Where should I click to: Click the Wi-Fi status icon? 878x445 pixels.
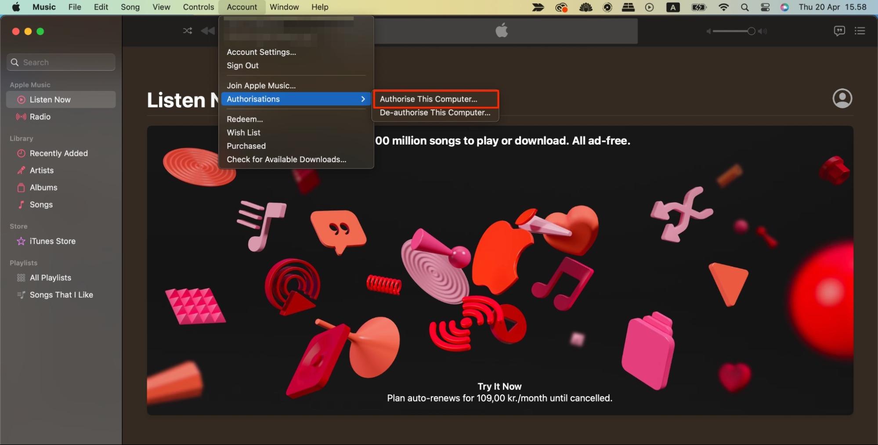click(x=723, y=7)
